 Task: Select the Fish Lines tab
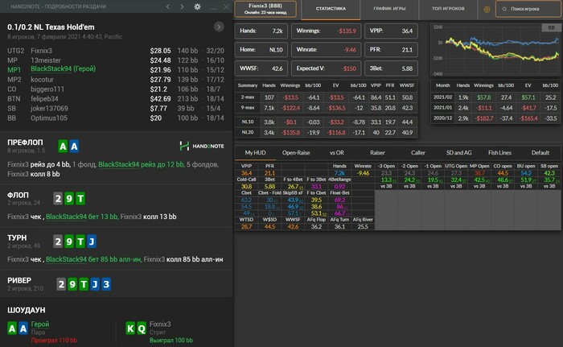click(x=499, y=153)
